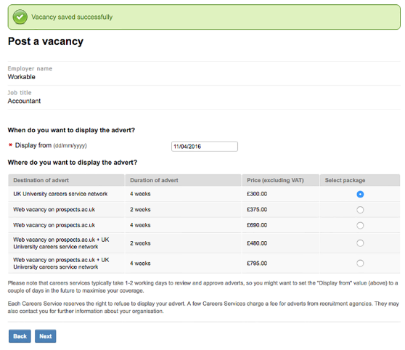
Task: Click the Display from date field
Action: (204, 146)
